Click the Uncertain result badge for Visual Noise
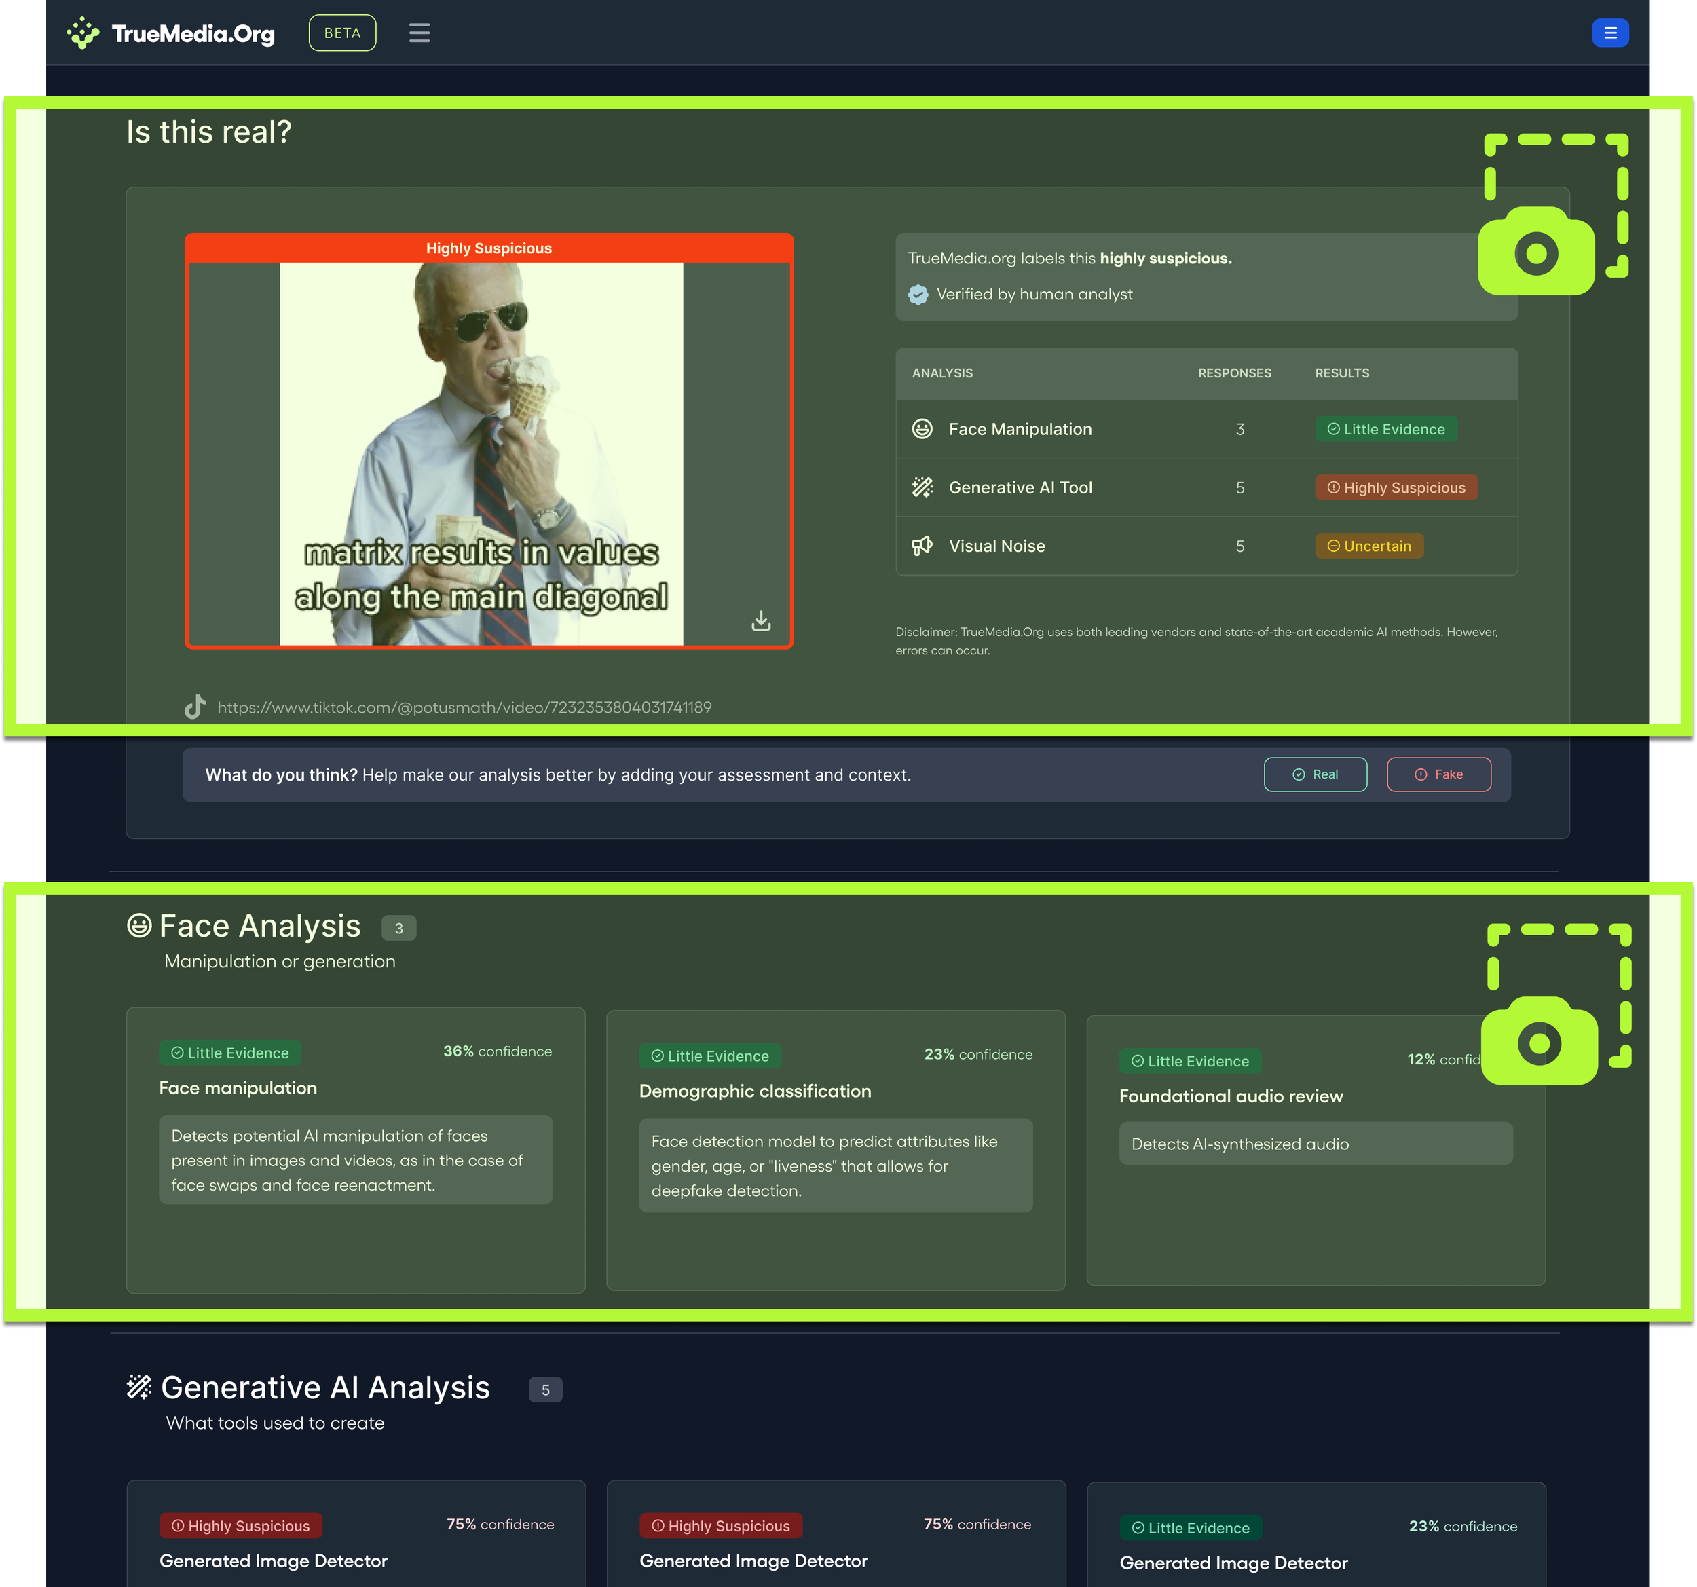Screen dimensions: 1697x1587 point(1368,546)
